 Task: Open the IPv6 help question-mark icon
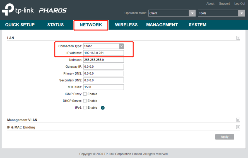point(103,108)
